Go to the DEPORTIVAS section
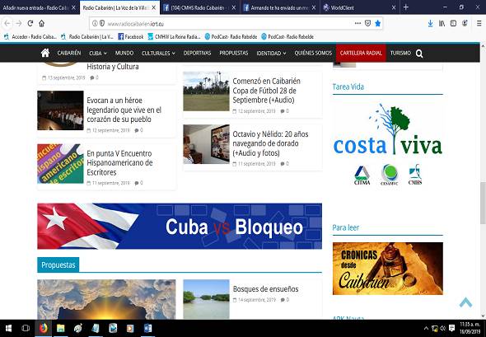This screenshot has width=486, height=337. pos(197,53)
